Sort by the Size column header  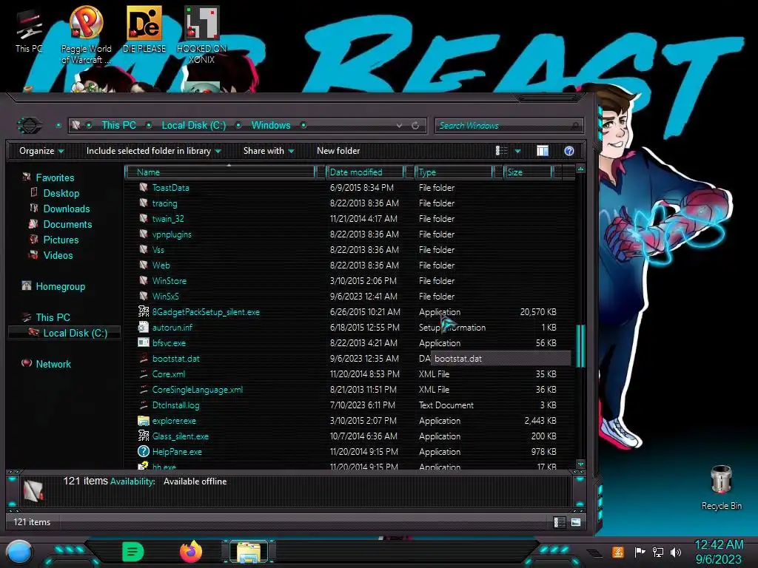(x=528, y=172)
